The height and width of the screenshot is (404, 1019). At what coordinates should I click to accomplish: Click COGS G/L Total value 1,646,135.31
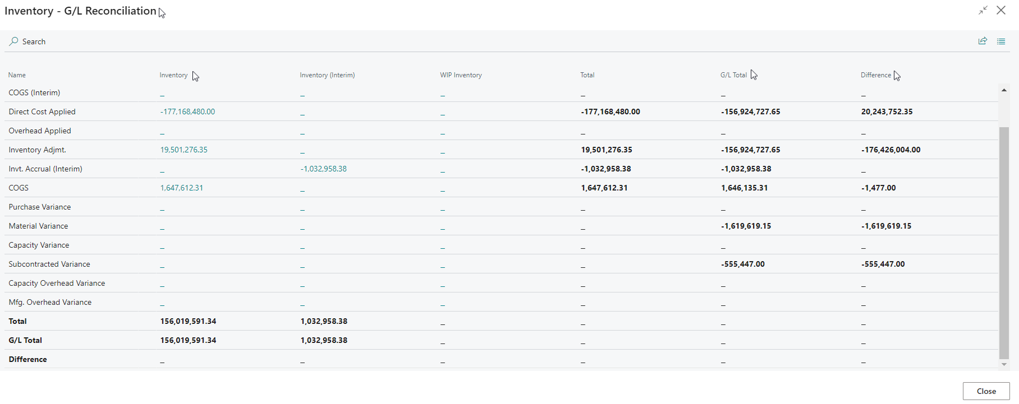744,188
